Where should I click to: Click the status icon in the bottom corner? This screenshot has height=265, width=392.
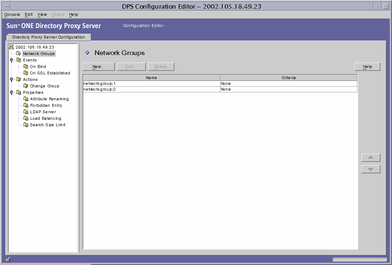[x=8, y=259]
